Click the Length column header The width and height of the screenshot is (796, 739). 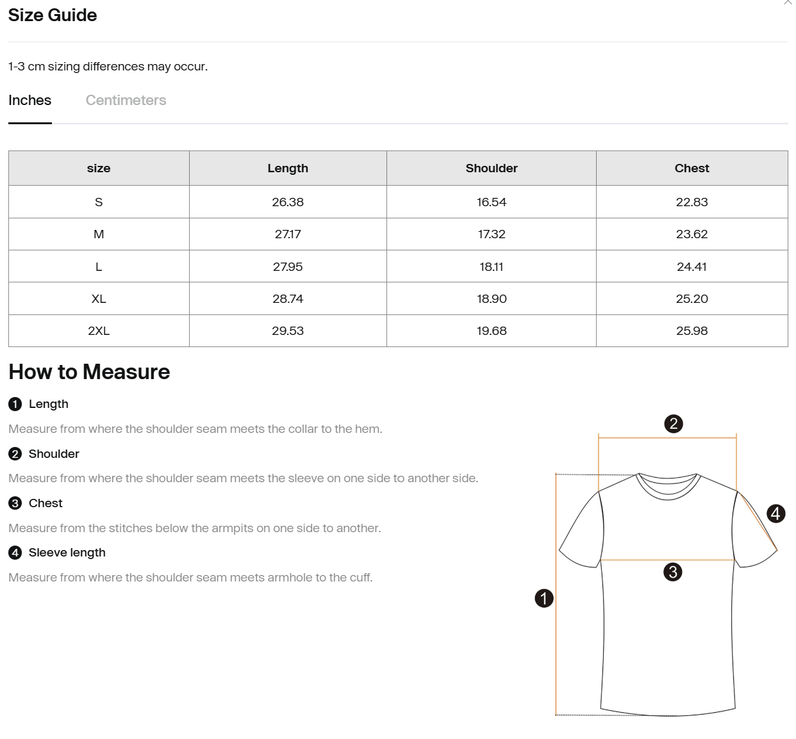(288, 168)
